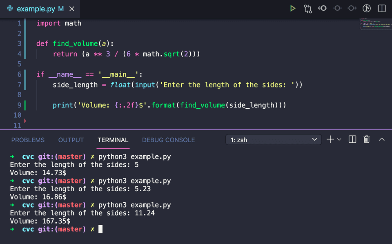Open the source control compare changes icon
Screen dimensions: 392x244
[307, 8]
